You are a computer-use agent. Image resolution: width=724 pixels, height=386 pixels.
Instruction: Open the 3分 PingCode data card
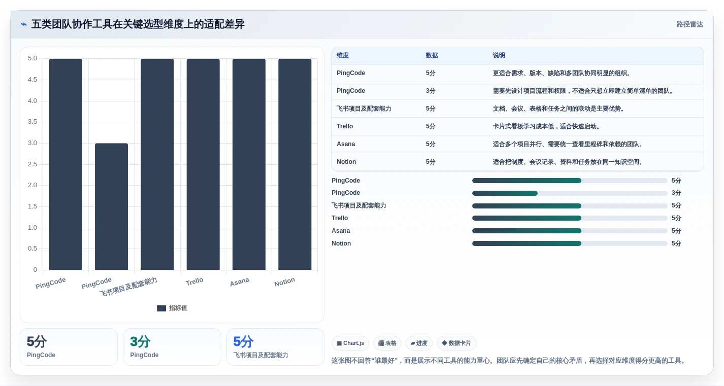click(x=172, y=347)
